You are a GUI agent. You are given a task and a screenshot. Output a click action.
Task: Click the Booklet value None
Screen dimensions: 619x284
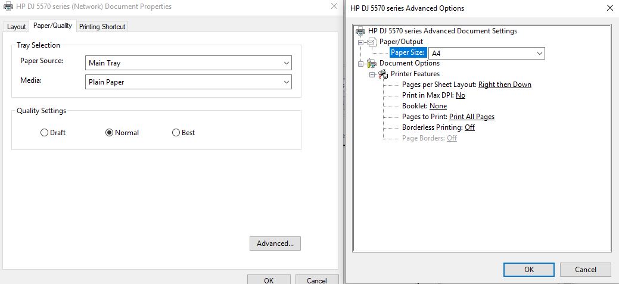coord(438,106)
